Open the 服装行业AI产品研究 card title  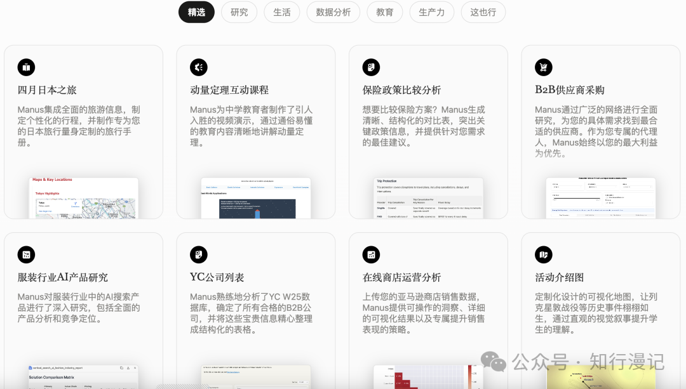(62, 277)
